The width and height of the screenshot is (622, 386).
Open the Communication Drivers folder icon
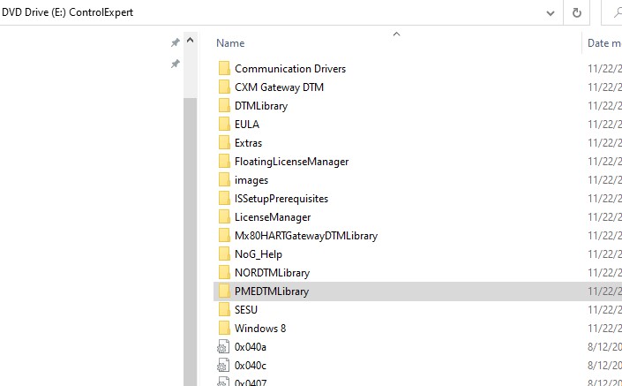(x=224, y=68)
